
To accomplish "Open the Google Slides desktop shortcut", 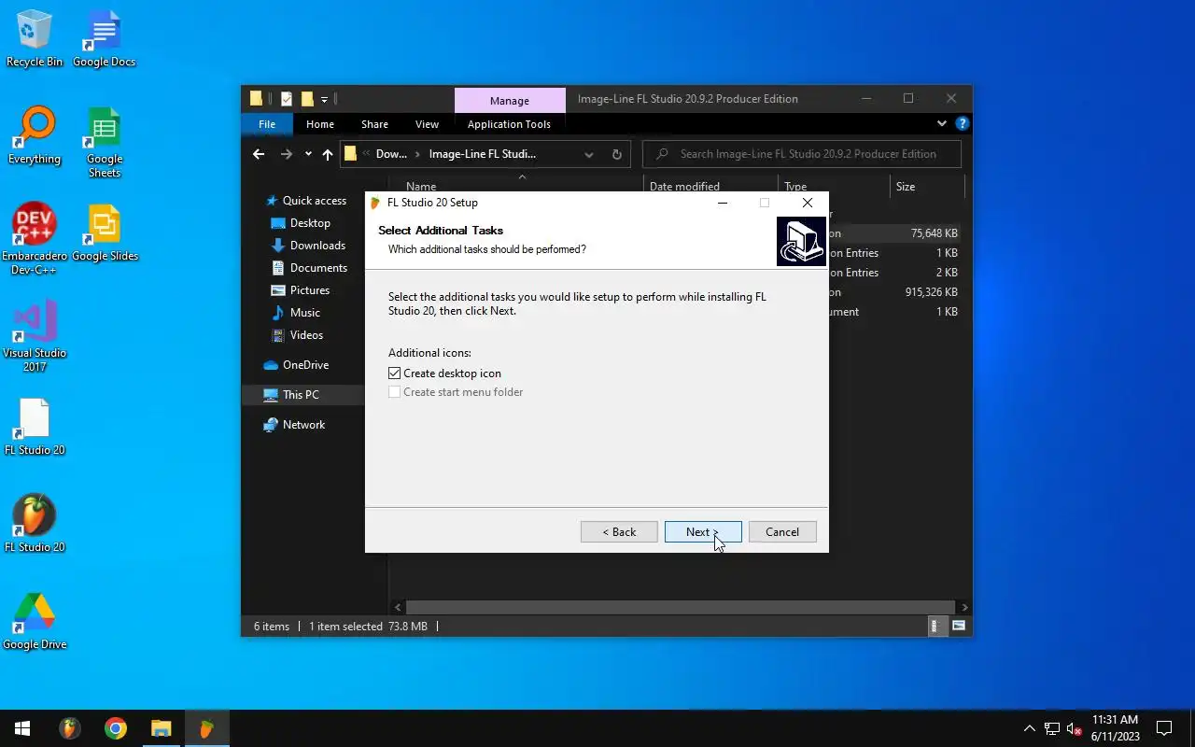I will point(104,233).
